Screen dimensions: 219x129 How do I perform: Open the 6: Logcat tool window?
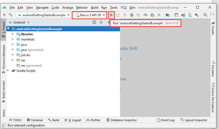[x=73, y=120]
